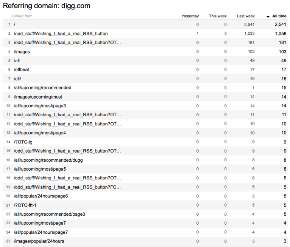Open /all/popular/24hours/page6 link
290x247 pixels.
pyautogui.click(x=41, y=196)
